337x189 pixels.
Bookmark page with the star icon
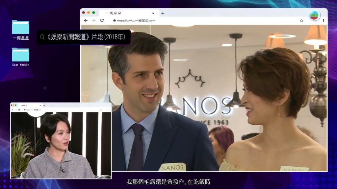301,21
